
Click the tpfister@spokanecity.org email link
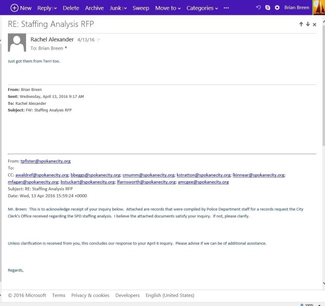[49, 161]
